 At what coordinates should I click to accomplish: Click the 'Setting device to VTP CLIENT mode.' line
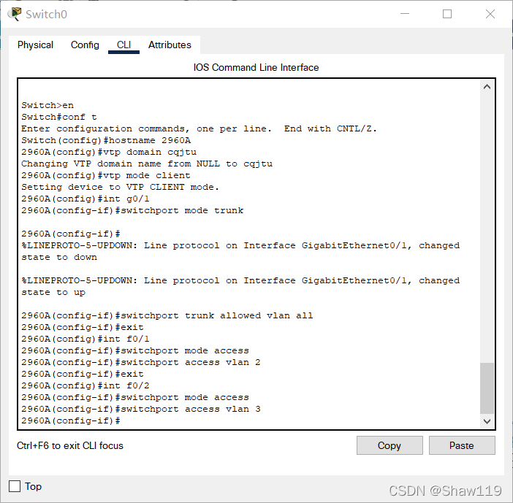tap(120, 187)
